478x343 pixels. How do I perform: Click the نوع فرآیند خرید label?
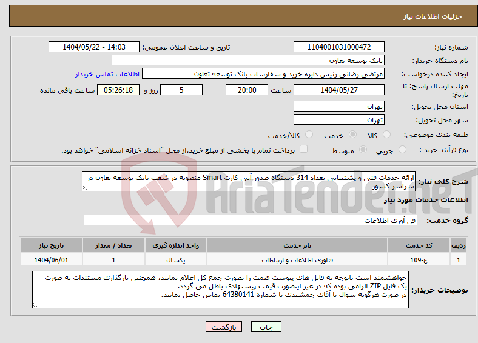[444, 150]
